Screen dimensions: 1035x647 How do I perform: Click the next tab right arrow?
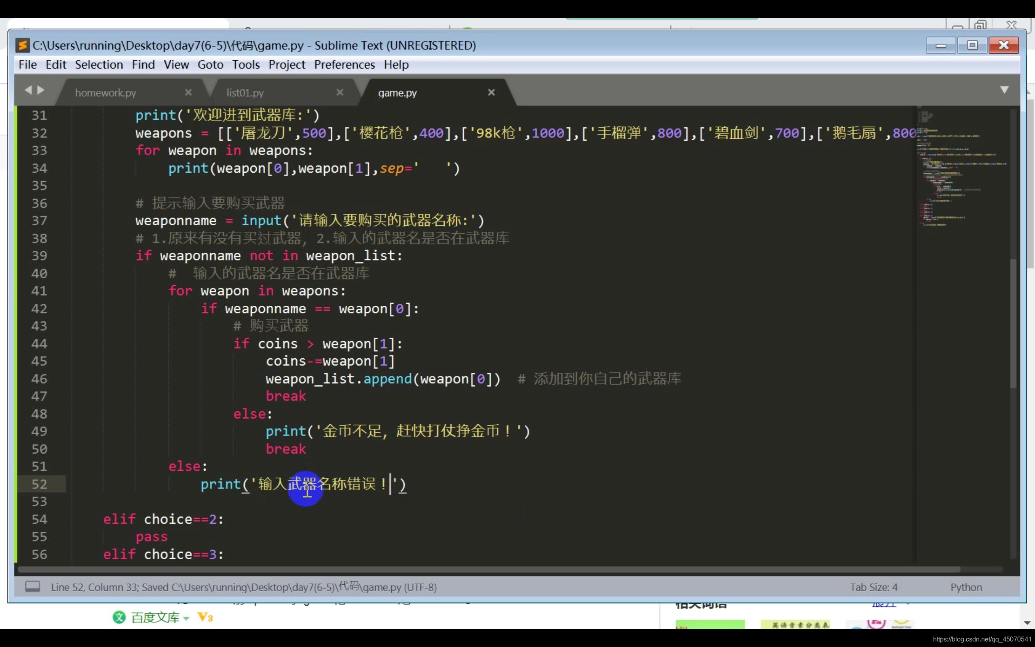coord(41,90)
